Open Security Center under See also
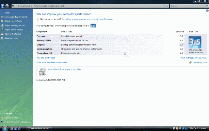 tap(11, 118)
